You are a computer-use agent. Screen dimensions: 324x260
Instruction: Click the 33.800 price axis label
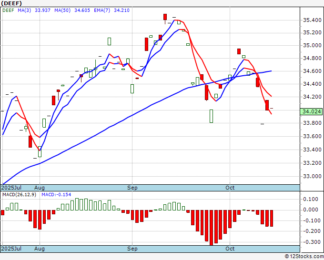(312, 123)
